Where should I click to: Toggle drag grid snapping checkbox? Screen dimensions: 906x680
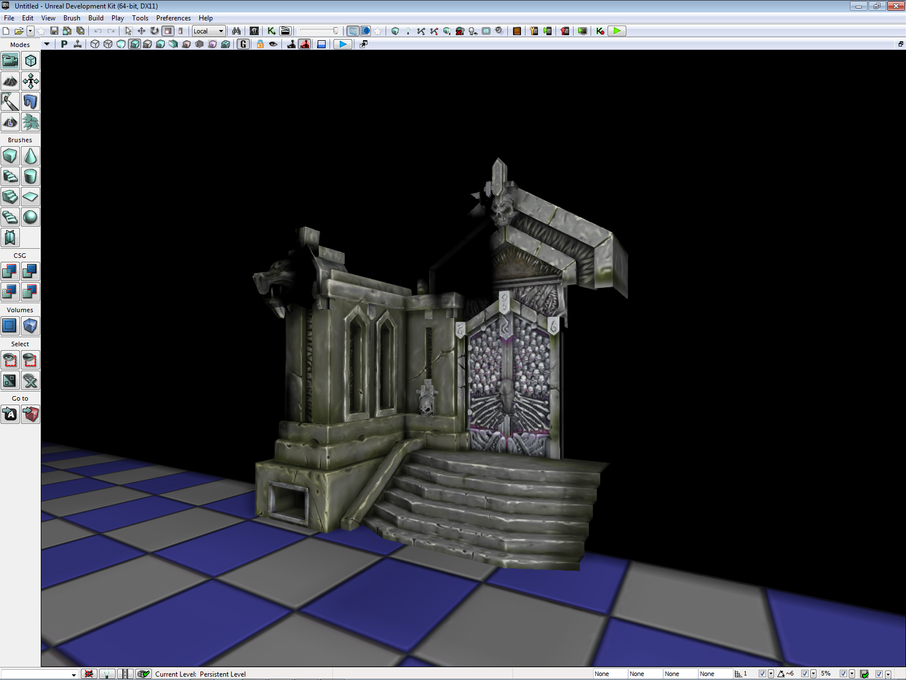[762, 674]
